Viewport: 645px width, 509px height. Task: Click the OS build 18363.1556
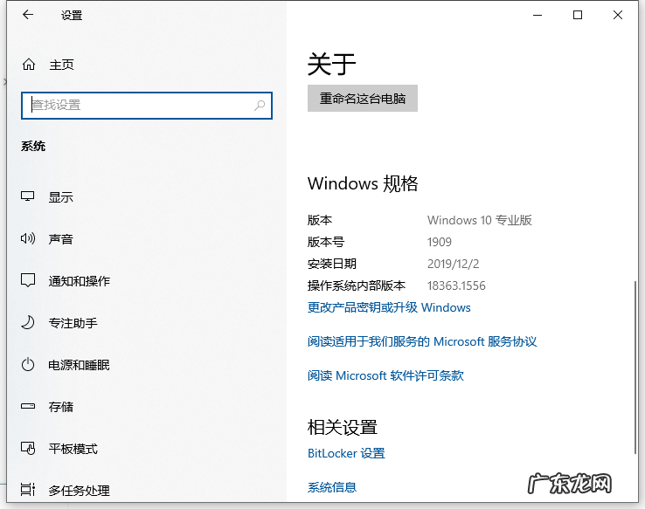click(x=456, y=285)
